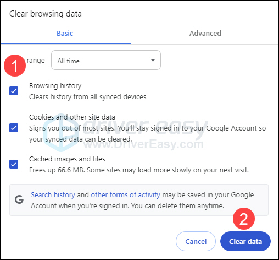Click the Clear data button
Image resolution: width=279 pixels, height=260 pixels.
[x=245, y=241]
